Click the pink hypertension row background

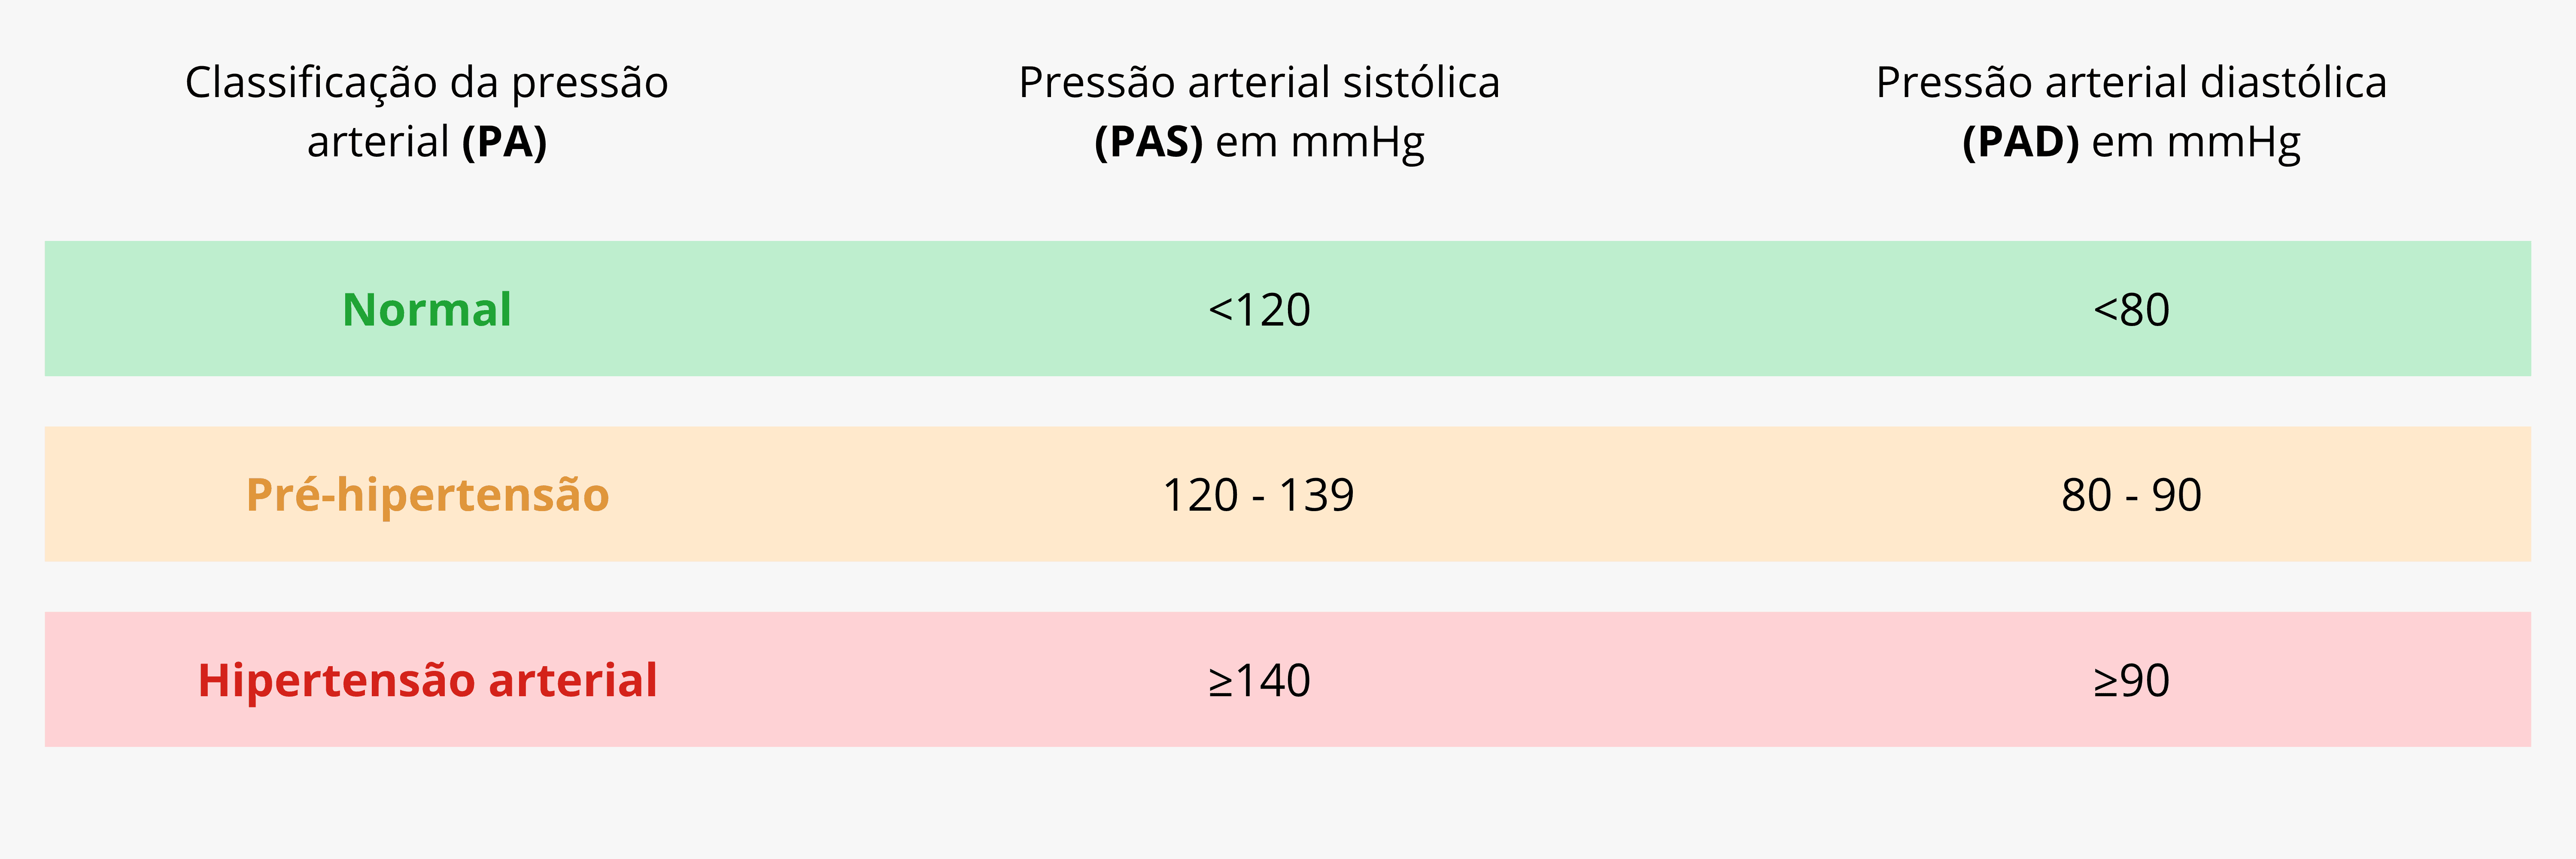click(x=1288, y=679)
